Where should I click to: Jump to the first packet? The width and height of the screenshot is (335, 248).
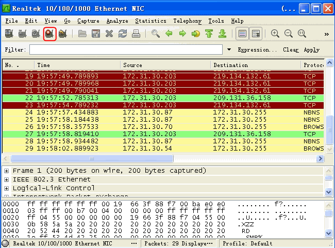click(x=209, y=34)
